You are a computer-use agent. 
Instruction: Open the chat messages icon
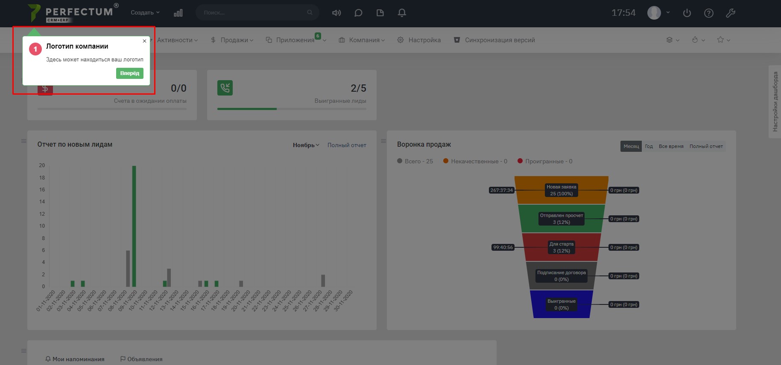pyautogui.click(x=358, y=13)
